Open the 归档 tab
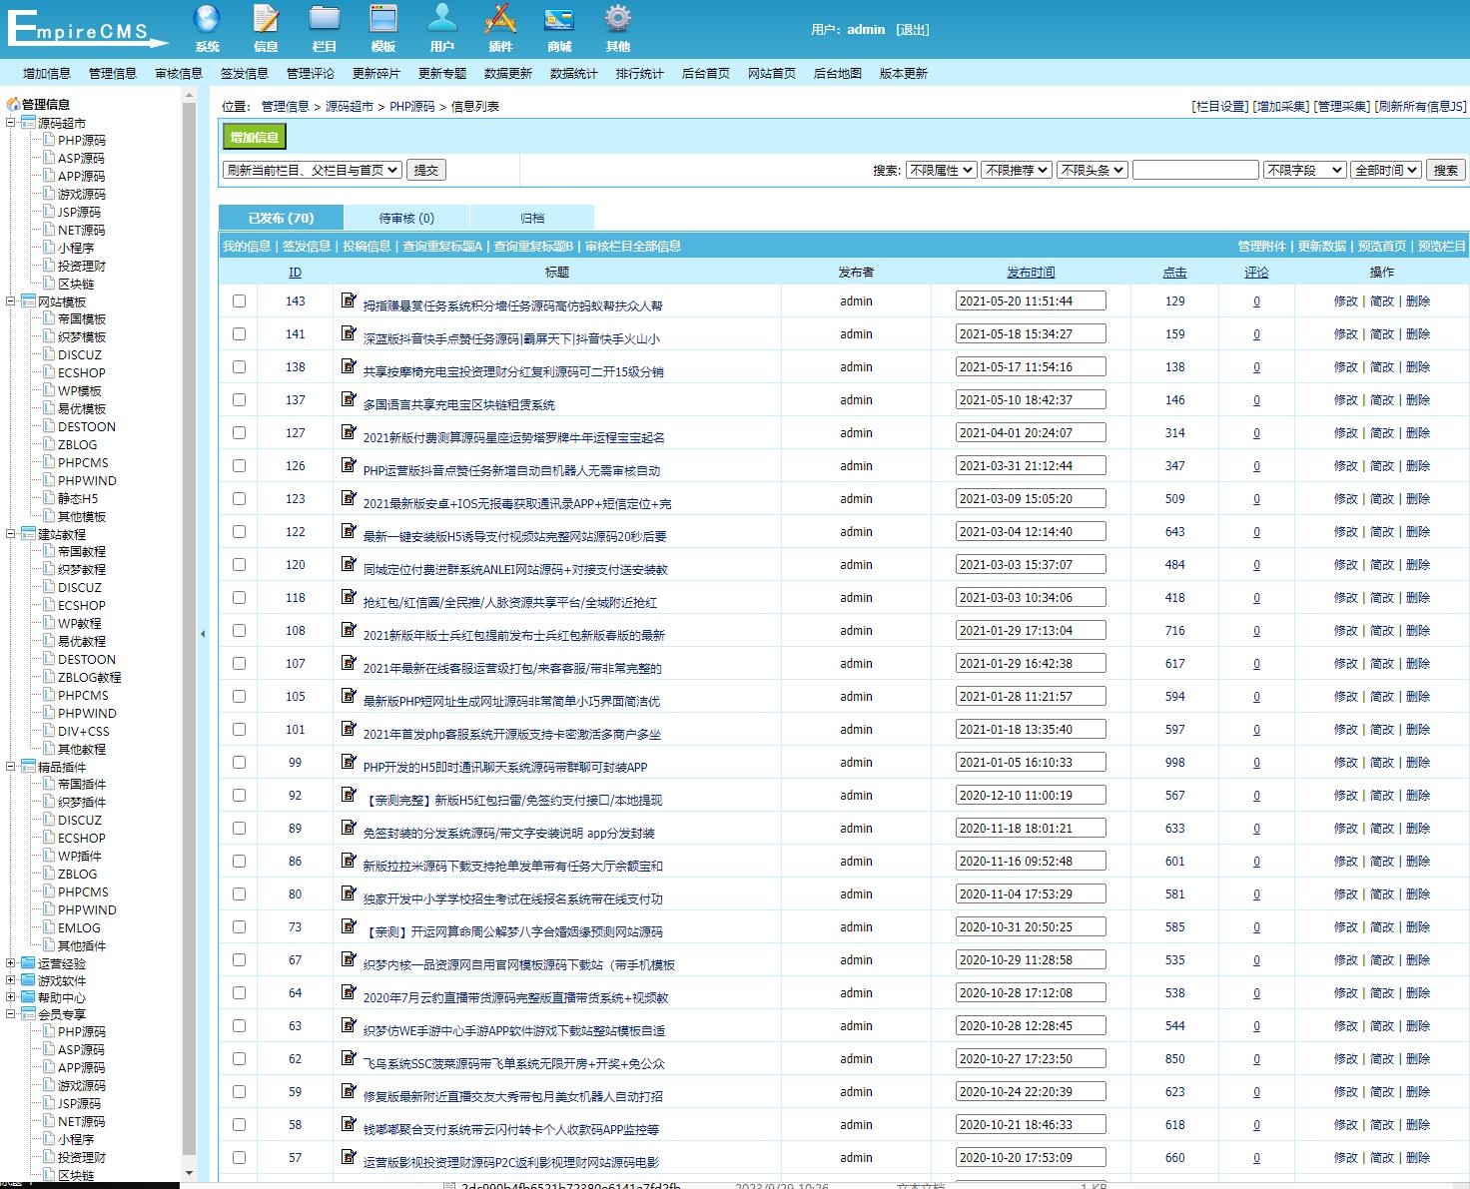Image resolution: width=1470 pixels, height=1189 pixels. click(532, 218)
